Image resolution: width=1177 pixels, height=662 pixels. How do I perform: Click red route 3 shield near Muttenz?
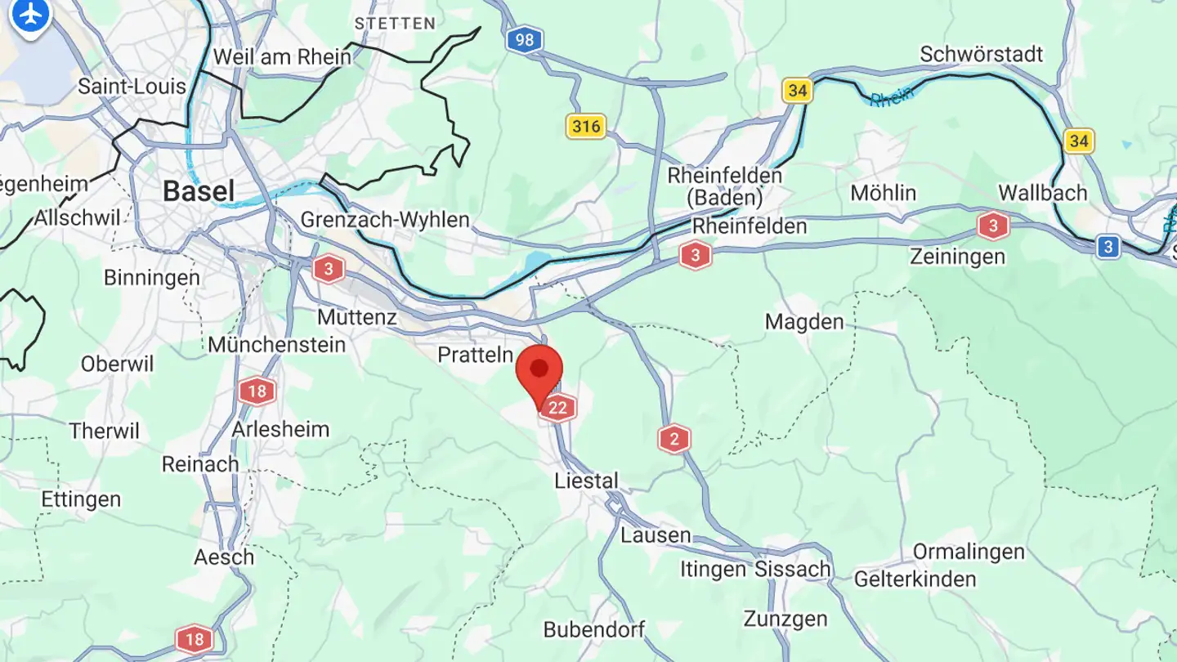tap(328, 269)
